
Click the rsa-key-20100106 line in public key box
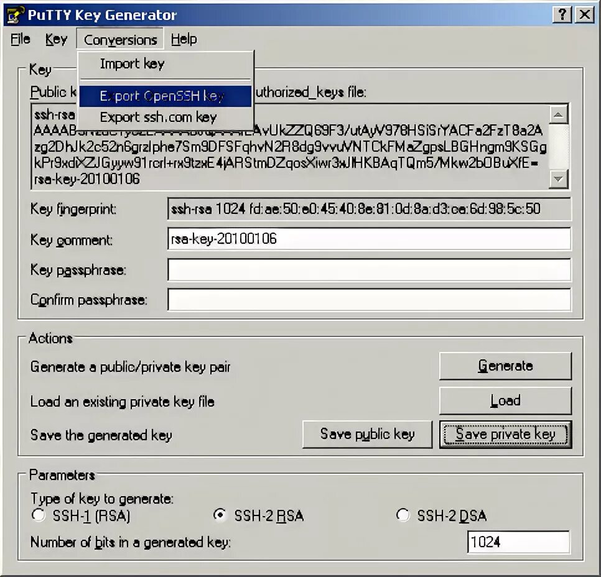point(87,179)
